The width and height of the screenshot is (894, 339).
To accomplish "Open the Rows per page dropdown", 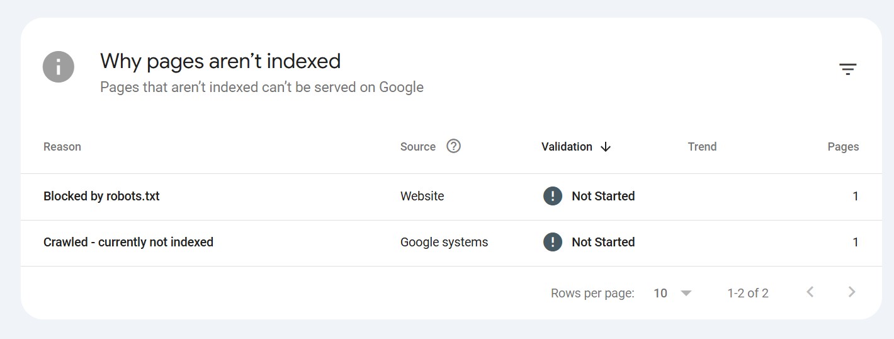I will (686, 293).
